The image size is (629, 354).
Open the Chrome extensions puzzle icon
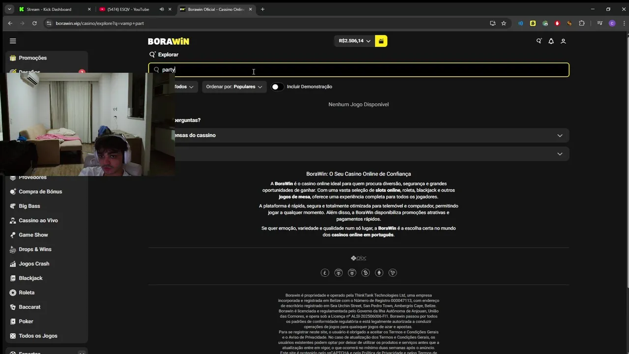point(582,23)
